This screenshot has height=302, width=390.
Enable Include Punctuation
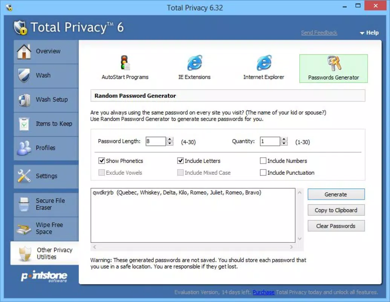263,173
